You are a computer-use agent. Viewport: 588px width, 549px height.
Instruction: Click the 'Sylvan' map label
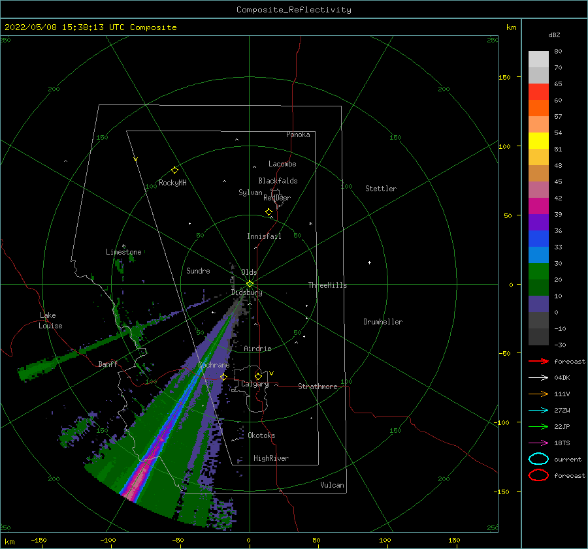(x=250, y=193)
